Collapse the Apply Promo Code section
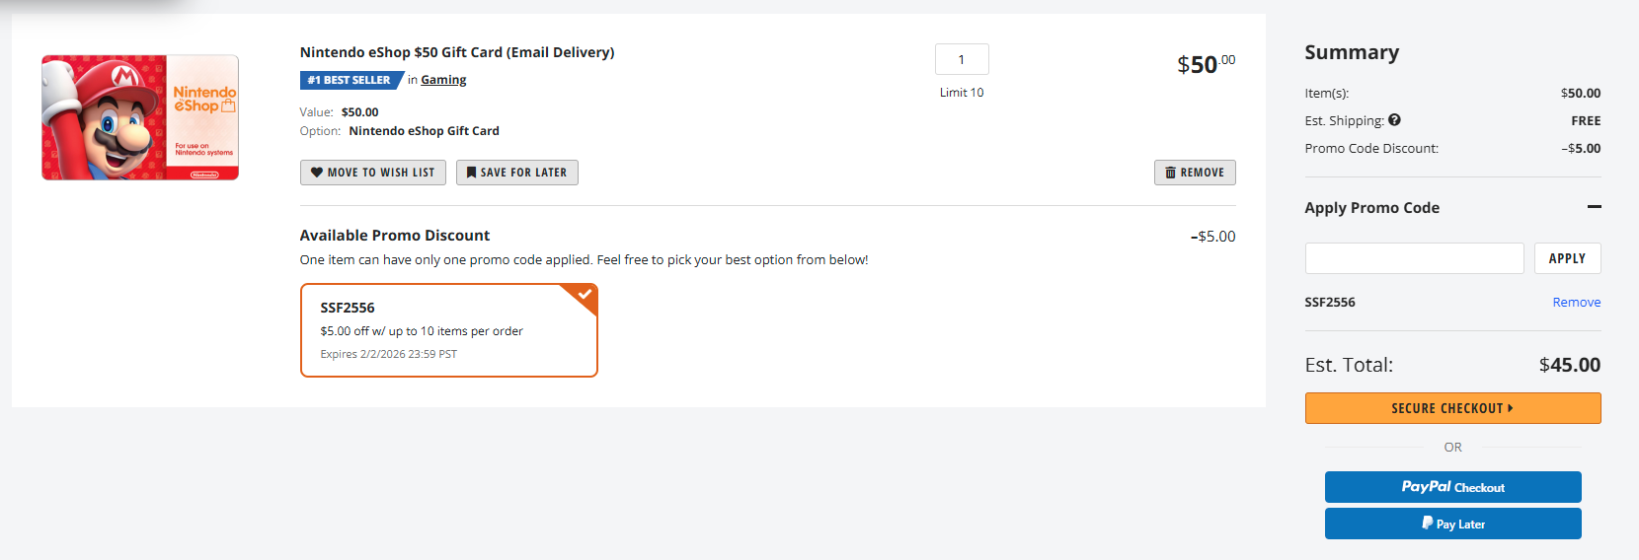This screenshot has width=1639, height=560. (x=1594, y=207)
